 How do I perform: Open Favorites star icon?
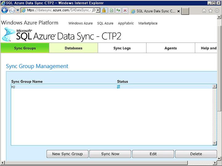[211, 10]
